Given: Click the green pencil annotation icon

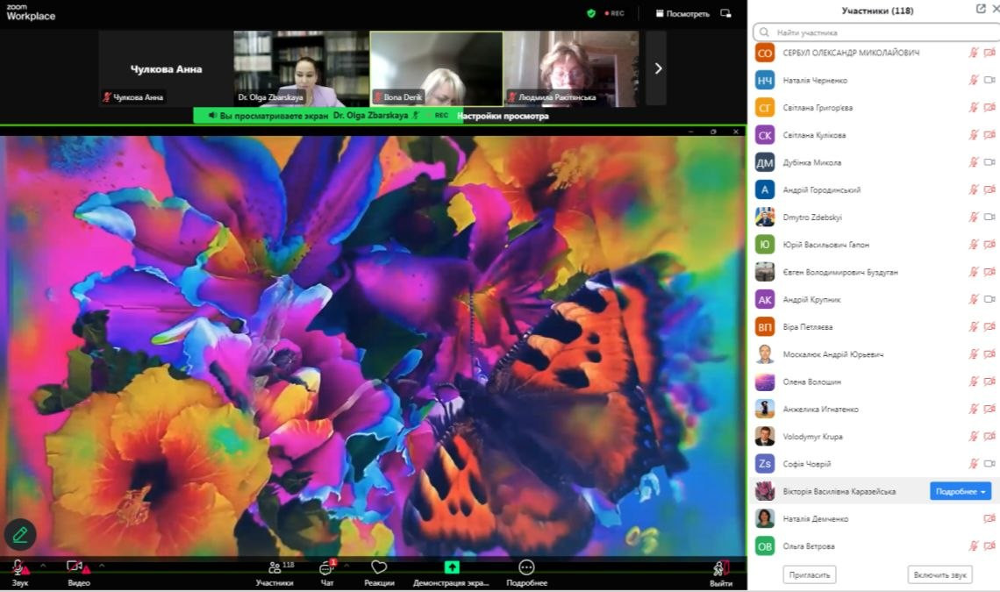Looking at the screenshot, I should click(x=20, y=534).
